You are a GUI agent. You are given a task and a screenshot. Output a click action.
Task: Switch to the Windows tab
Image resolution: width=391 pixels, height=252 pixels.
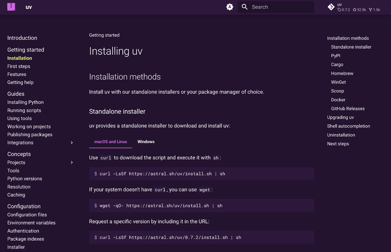146,142
